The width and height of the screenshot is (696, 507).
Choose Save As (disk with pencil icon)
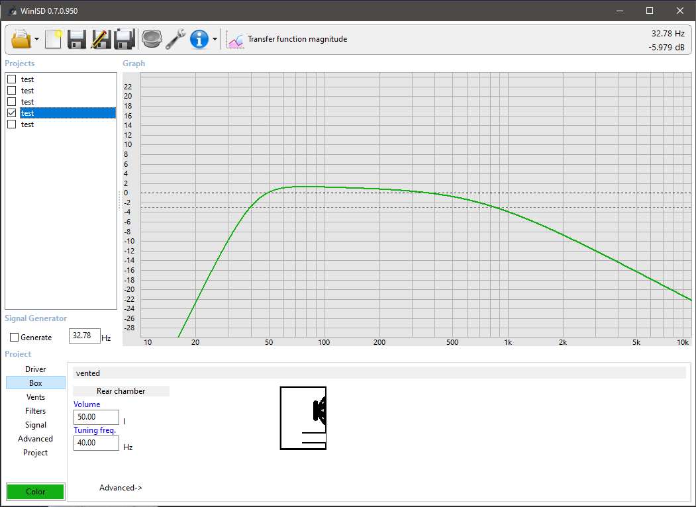pyautogui.click(x=101, y=39)
